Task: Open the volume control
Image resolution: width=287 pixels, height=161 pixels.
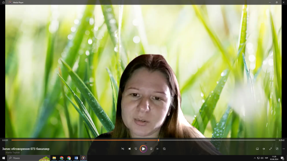Action: [264, 149]
